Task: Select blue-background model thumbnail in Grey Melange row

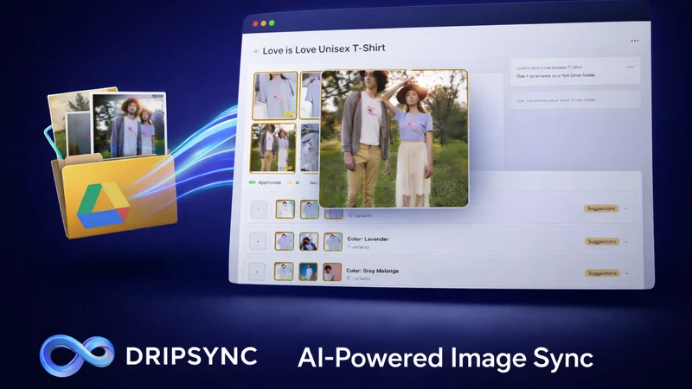Action: tap(308, 271)
